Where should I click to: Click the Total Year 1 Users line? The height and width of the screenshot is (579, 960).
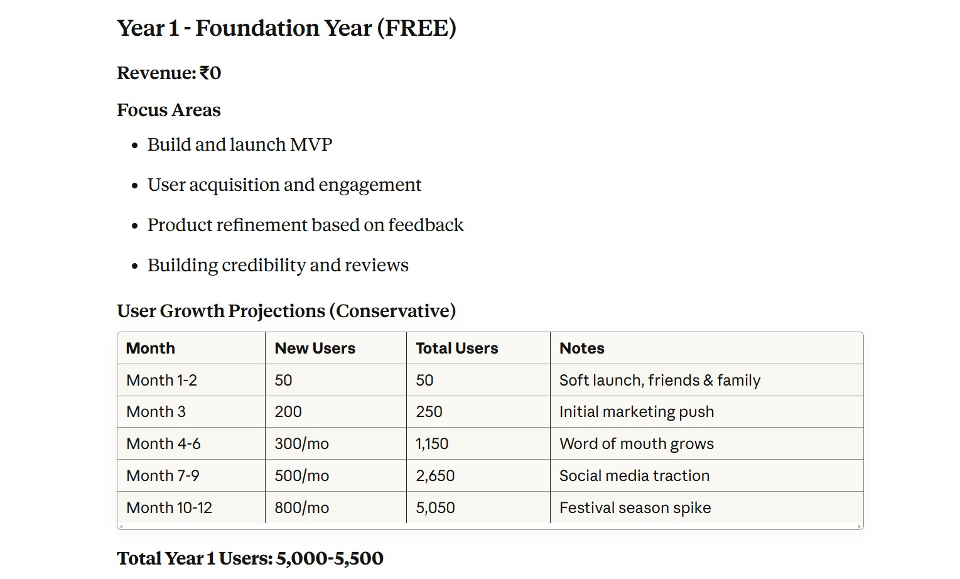[250, 558]
